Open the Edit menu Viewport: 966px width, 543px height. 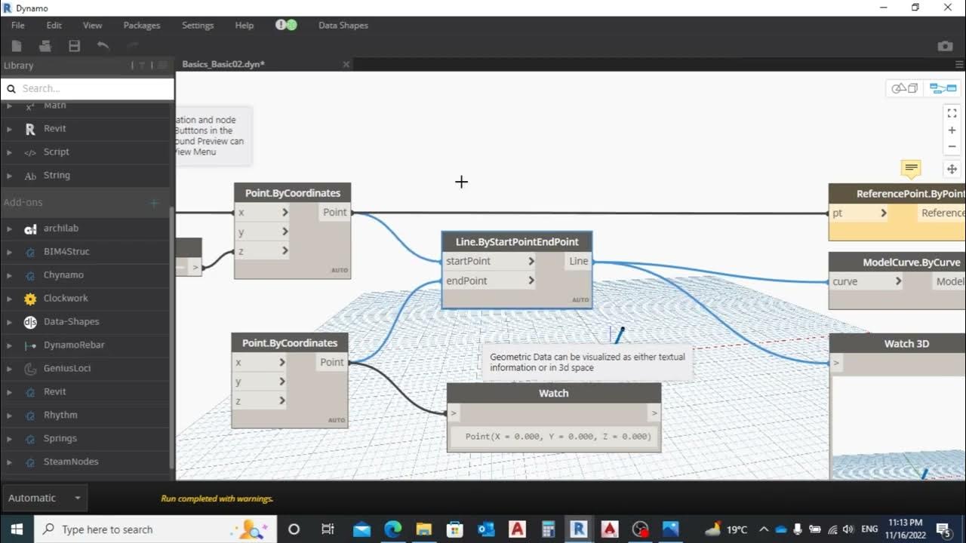(x=54, y=25)
